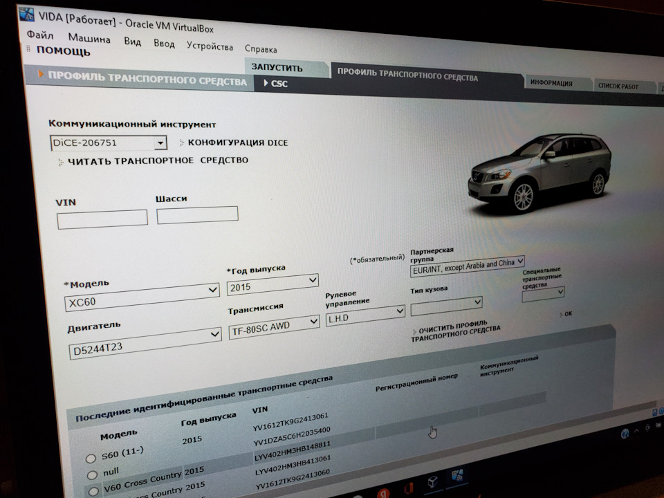Select the S60 (11-) radio button
Viewport: 664px width, 498px height.
[x=91, y=459]
